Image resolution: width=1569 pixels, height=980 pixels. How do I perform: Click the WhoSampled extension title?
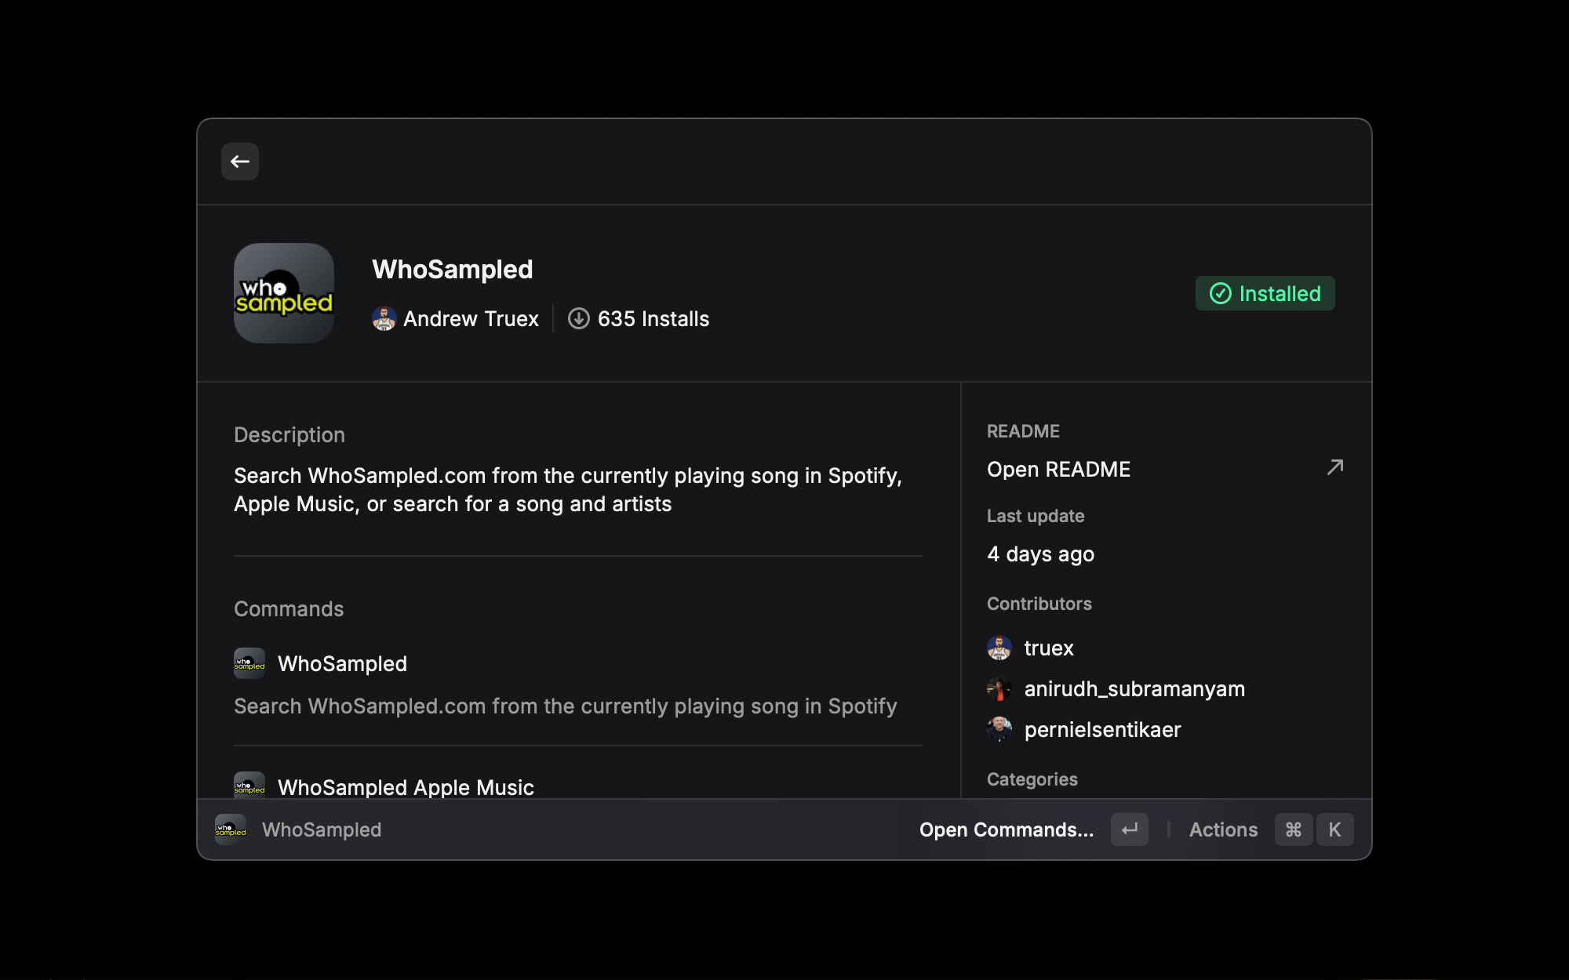coord(453,270)
